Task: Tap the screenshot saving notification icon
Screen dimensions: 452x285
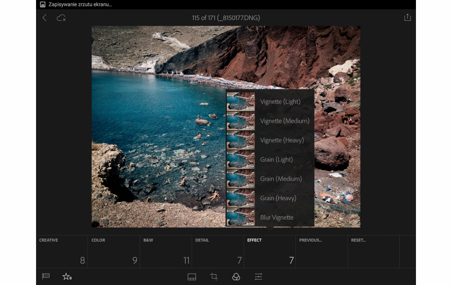Action: click(43, 4)
